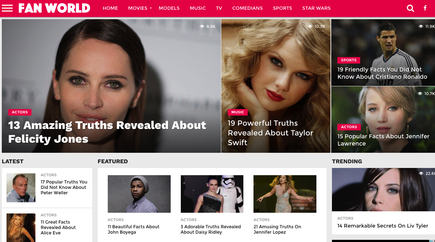Open 19 Friendly Facts About Cristiano Ronaldo headline

pos(382,73)
